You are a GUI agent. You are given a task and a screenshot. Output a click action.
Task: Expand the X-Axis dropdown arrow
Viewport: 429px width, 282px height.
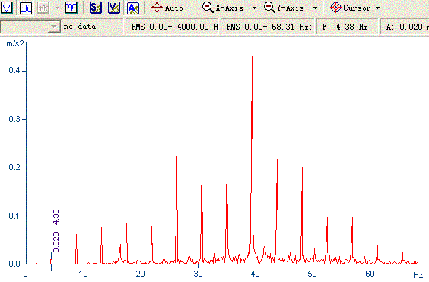(x=254, y=8)
